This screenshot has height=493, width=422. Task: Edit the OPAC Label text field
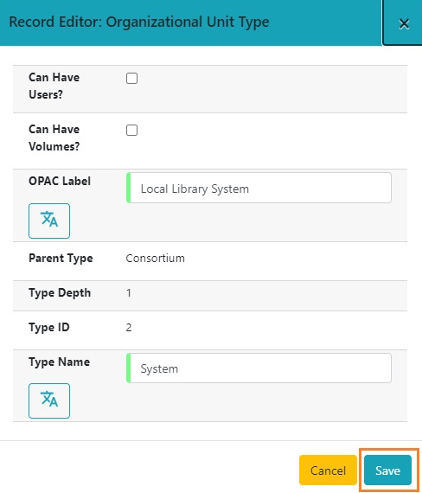point(259,188)
